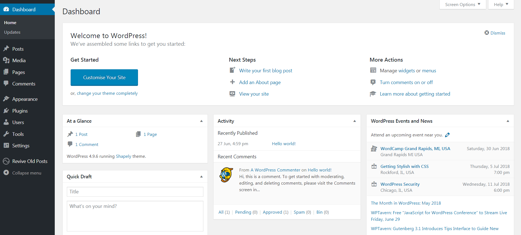The width and height of the screenshot is (521, 235).
Task: Open the Plugins menu
Action: tap(27, 111)
